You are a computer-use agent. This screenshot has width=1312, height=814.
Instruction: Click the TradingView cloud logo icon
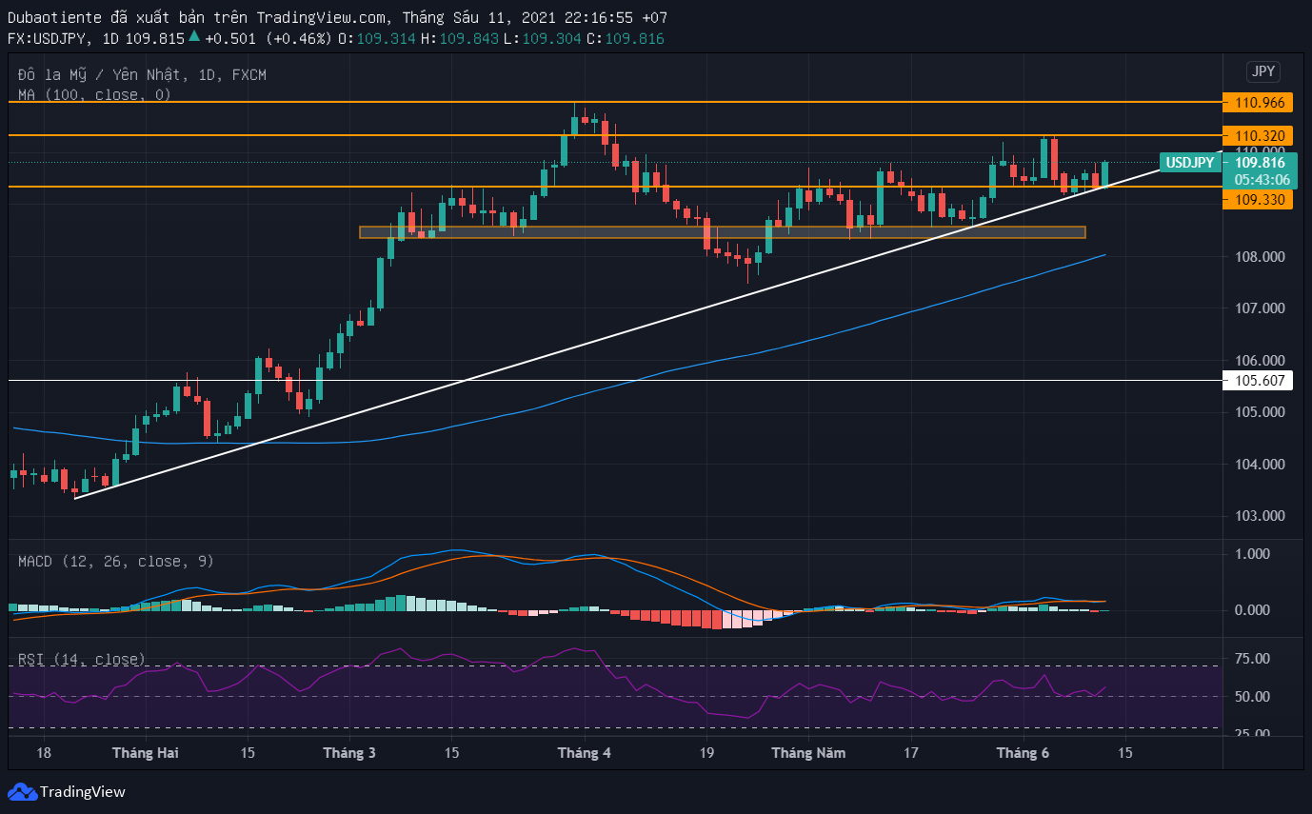21,791
